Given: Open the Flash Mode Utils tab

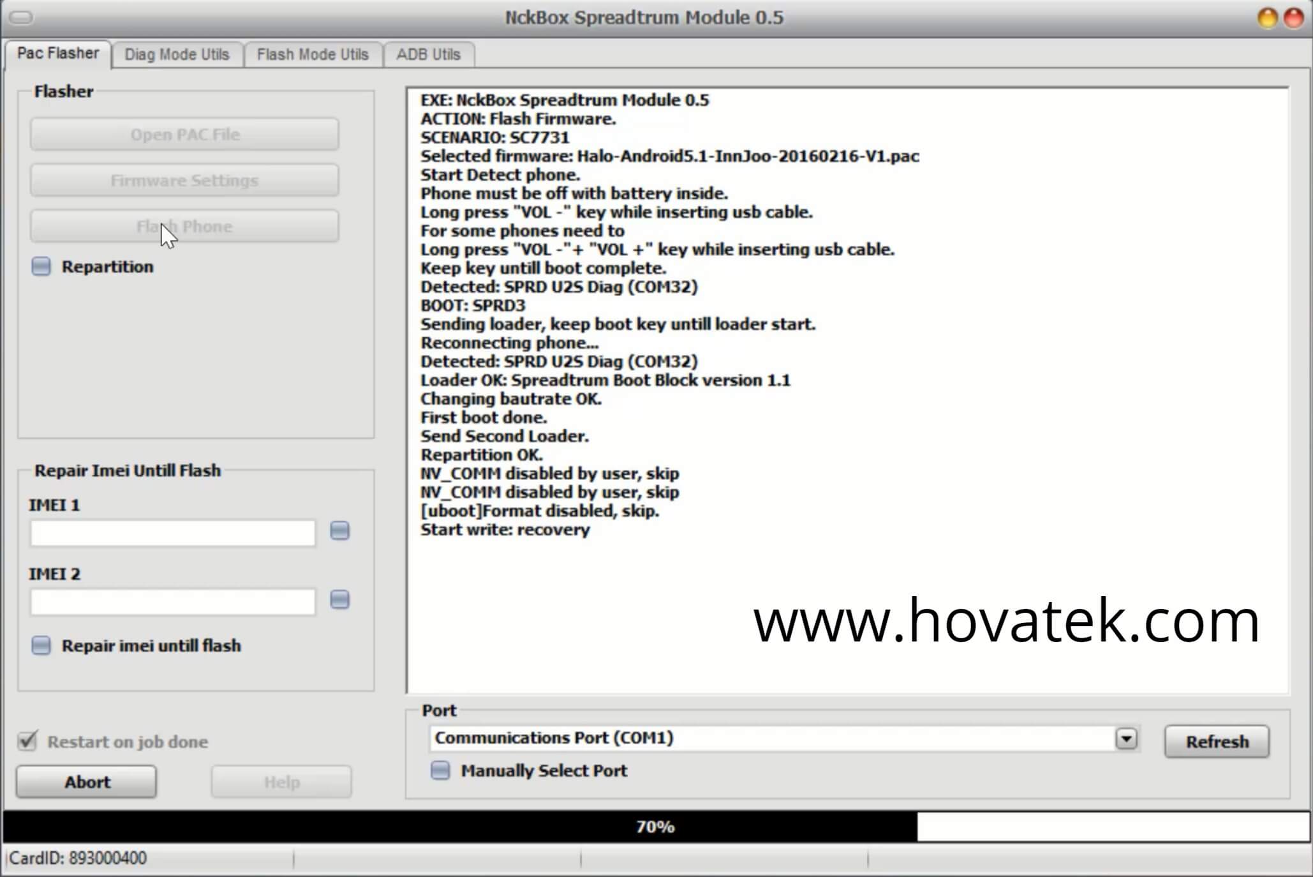Looking at the screenshot, I should click(313, 55).
